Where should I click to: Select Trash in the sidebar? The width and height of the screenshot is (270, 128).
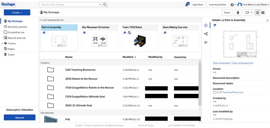click(x=9, y=55)
